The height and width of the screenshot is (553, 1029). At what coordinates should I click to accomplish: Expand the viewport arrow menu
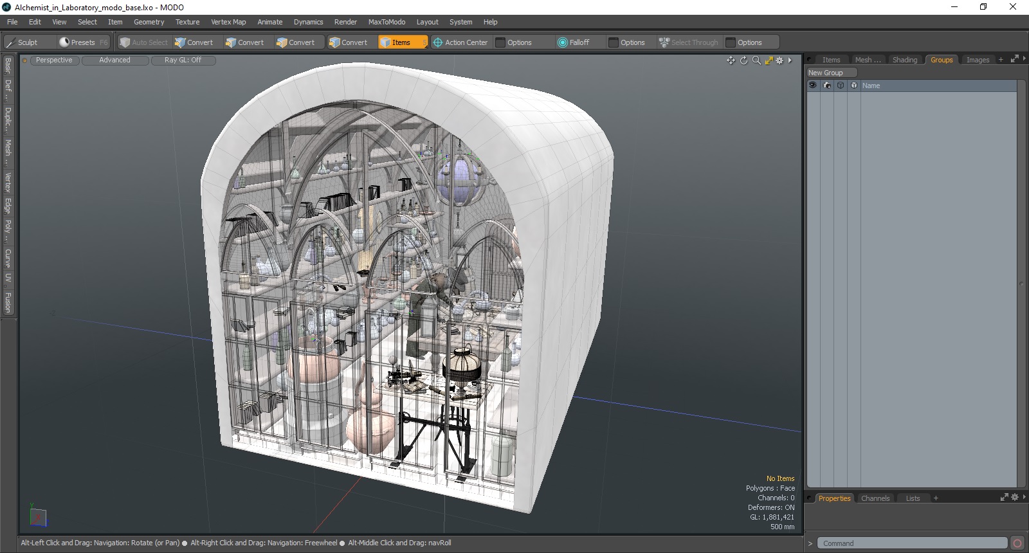(x=790, y=60)
